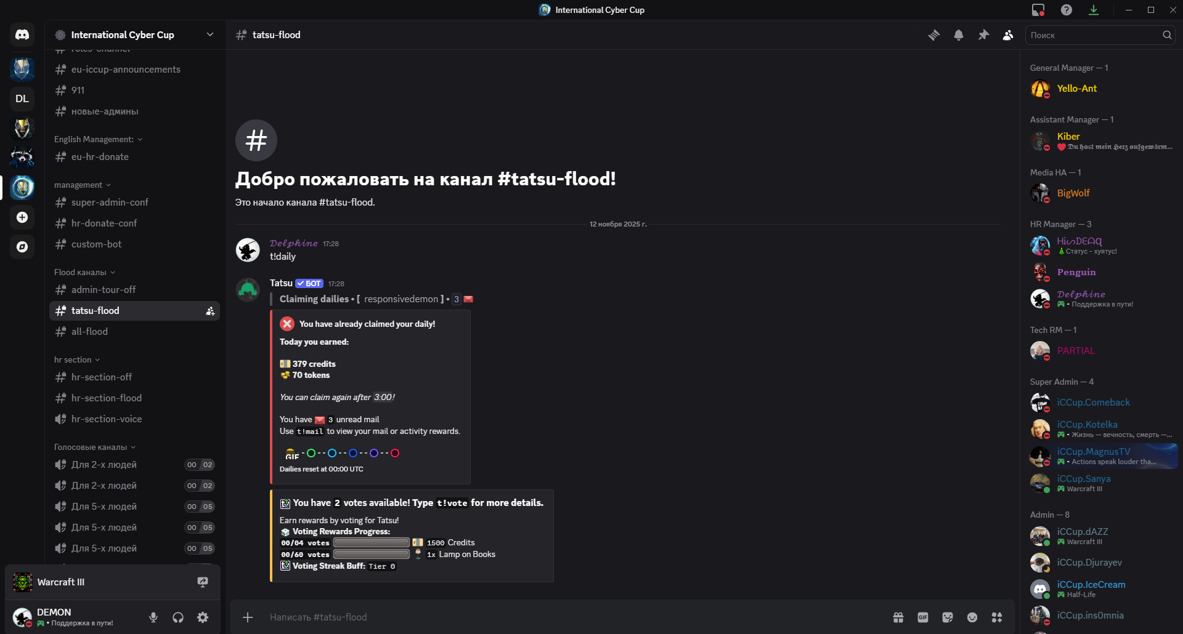The width and height of the screenshot is (1183, 634).
Task: Open the eu-hr-donate channel
Action: (x=134, y=157)
